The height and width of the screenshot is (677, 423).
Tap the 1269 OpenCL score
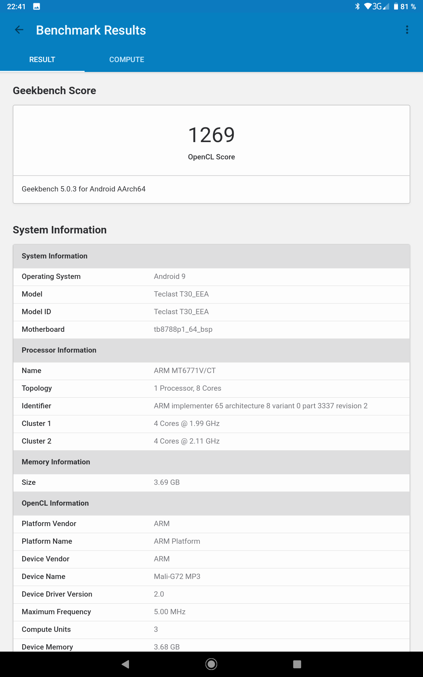pyautogui.click(x=211, y=135)
